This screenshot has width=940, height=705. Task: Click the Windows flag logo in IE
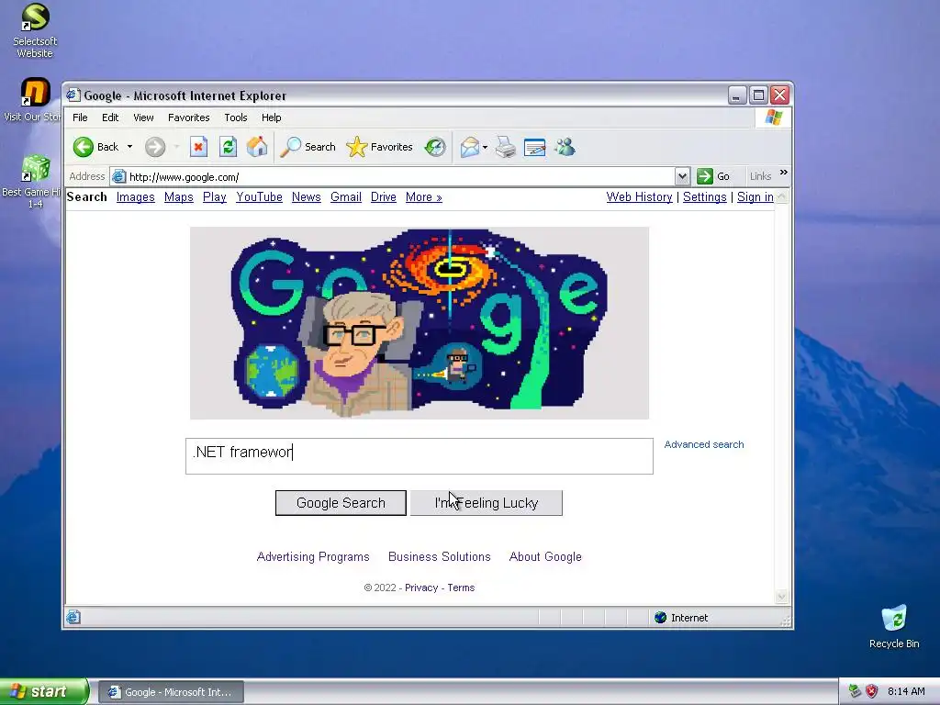pyautogui.click(x=773, y=117)
